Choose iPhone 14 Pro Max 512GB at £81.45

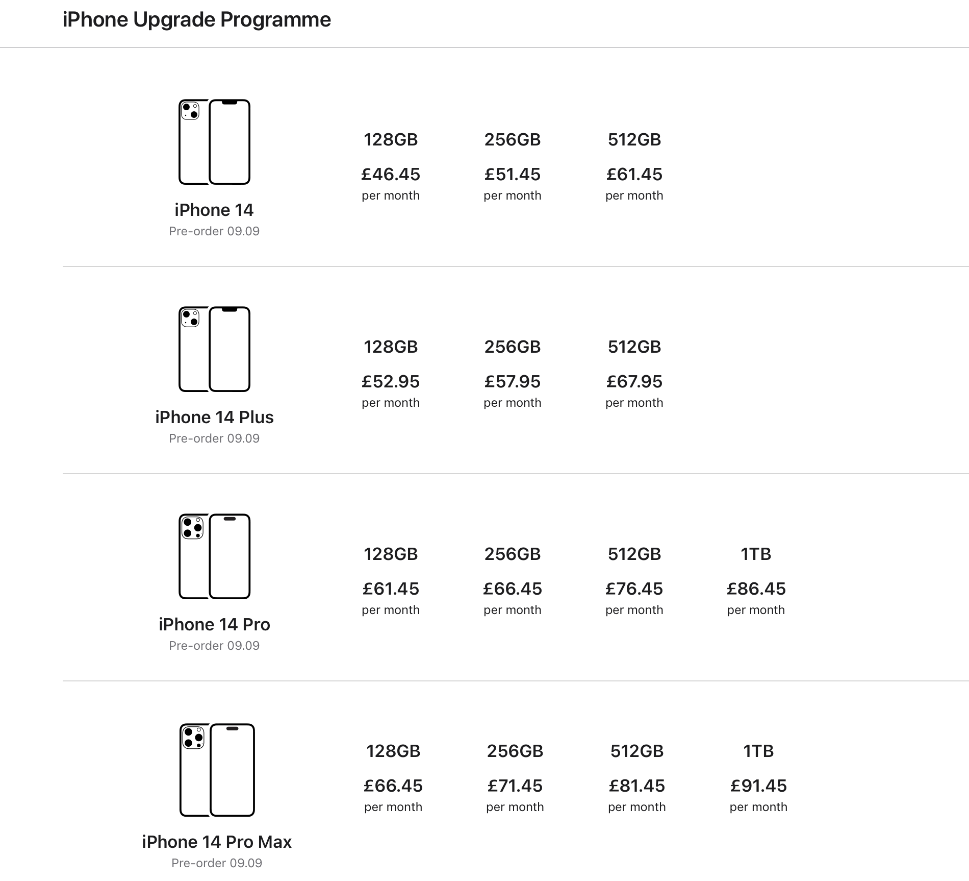(x=637, y=778)
